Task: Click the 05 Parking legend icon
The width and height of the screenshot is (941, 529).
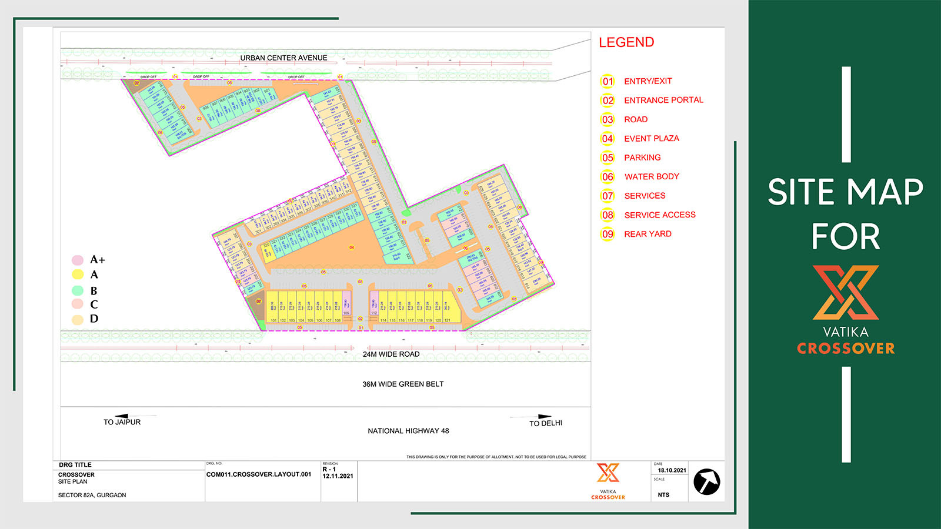Action: click(x=607, y=157)
